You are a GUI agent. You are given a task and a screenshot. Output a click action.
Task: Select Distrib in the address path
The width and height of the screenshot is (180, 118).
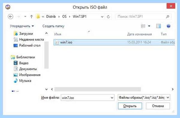tap(51, 17)
